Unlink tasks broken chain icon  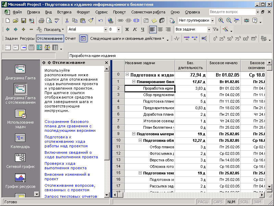(128, 21)
